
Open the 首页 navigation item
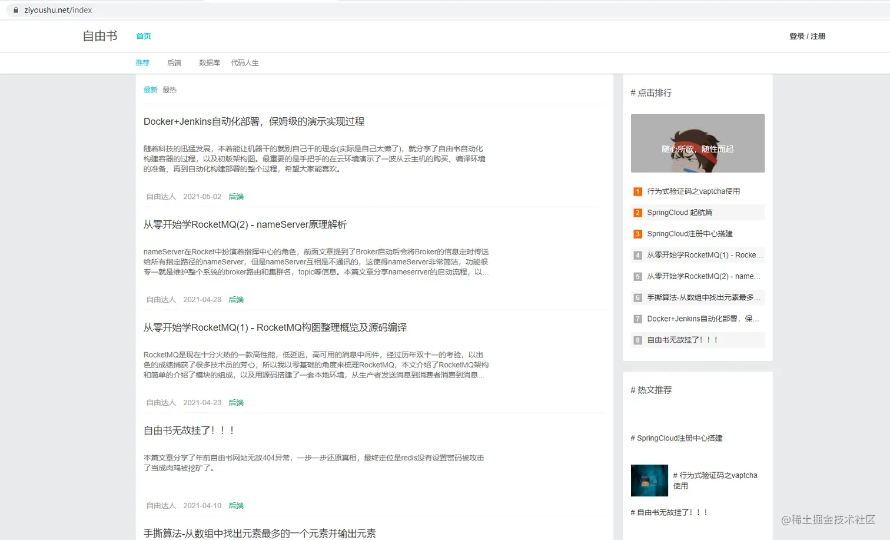(143, 36)
